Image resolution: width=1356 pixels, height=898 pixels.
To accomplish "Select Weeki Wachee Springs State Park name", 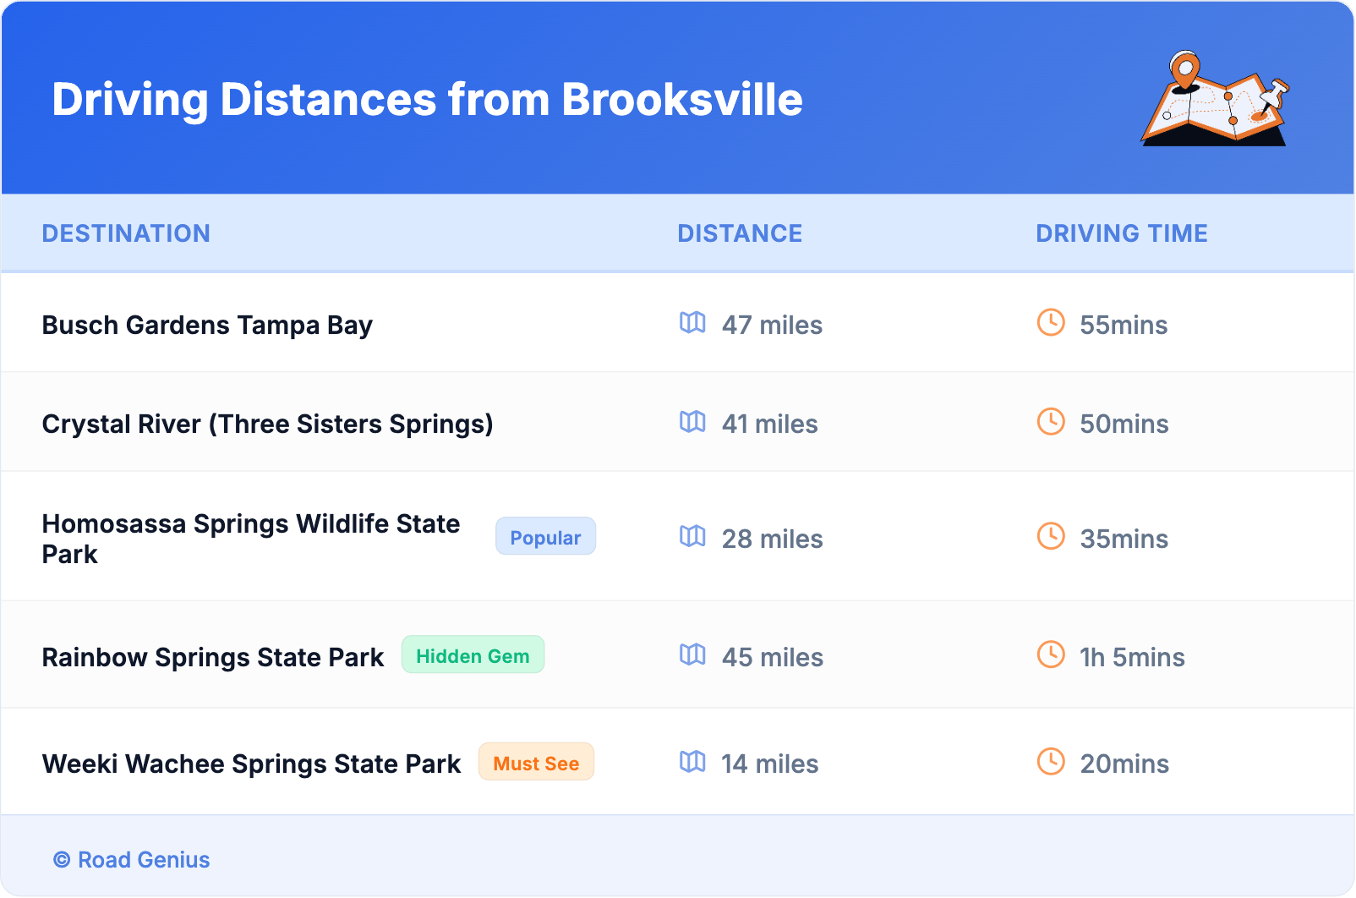I will (x=251, y=764).
